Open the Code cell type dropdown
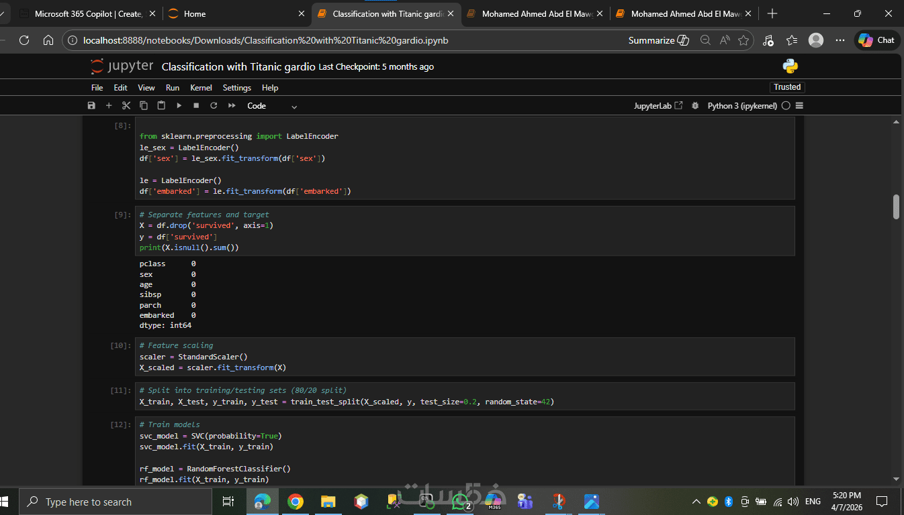 [272, 106]
